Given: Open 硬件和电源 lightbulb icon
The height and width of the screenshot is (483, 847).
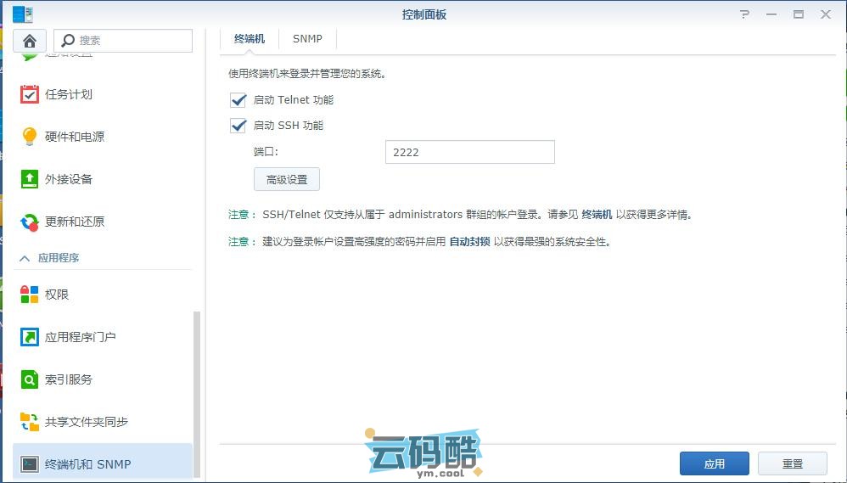Looking at the screenshot, I should pyautogui.click(x=30, y=137).
